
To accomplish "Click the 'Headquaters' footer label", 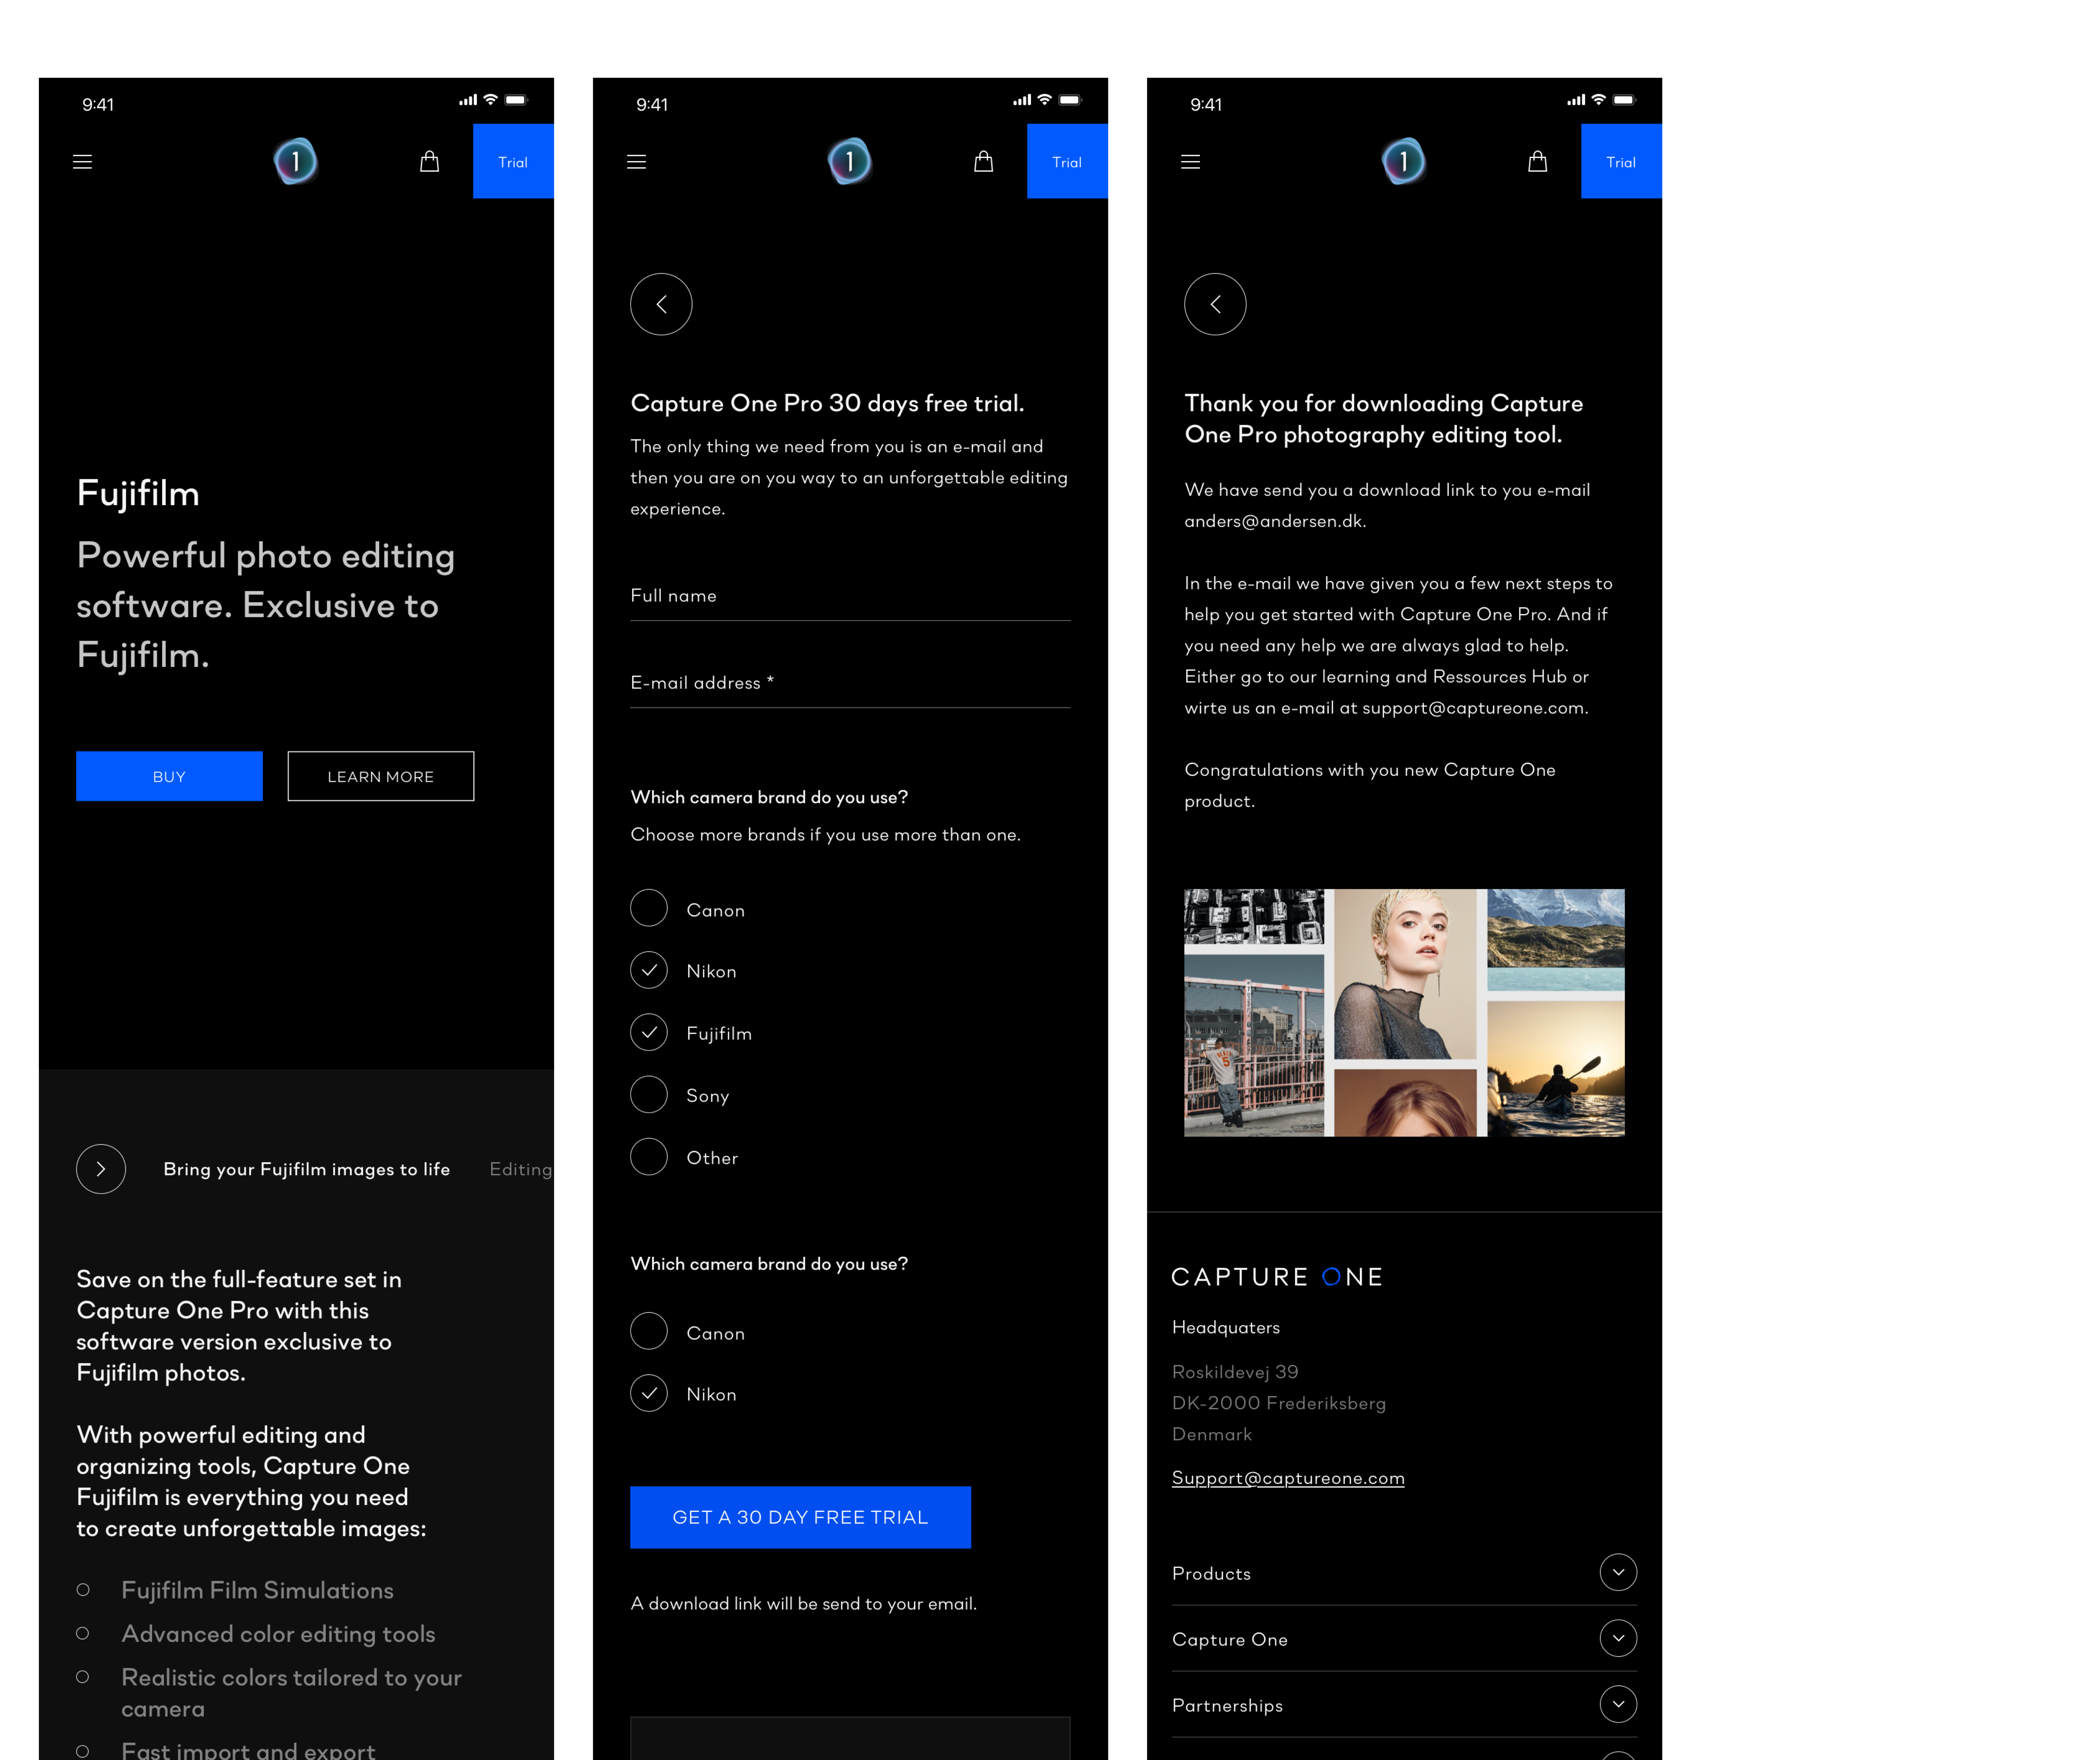I will [1226, 1327].
